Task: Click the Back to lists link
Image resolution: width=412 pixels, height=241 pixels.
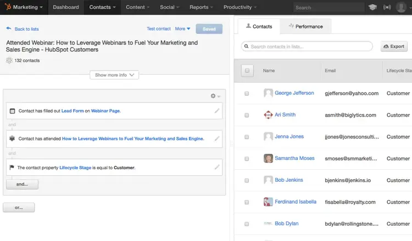Action: click(26, 29)
